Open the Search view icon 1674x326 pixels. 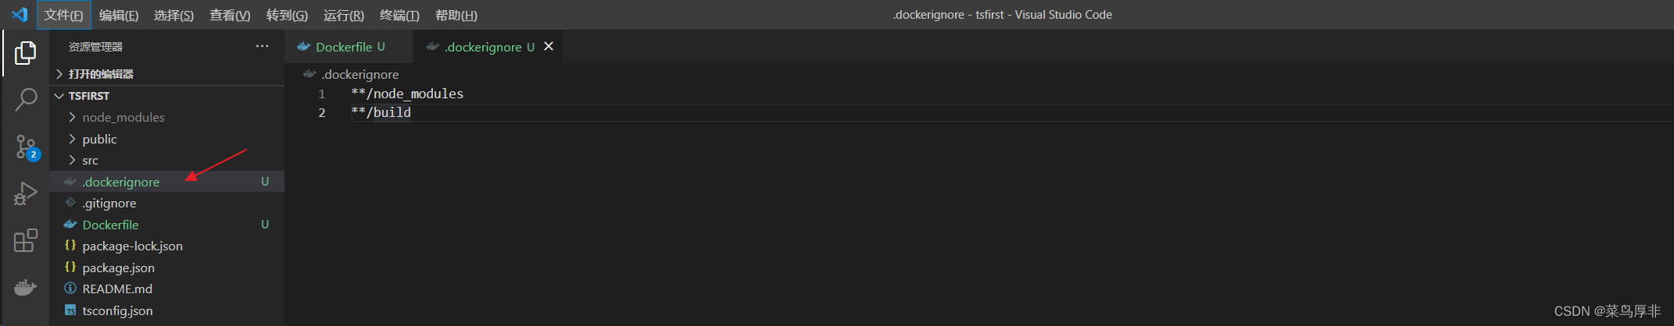pyautogui.click(x=25, y=99)
